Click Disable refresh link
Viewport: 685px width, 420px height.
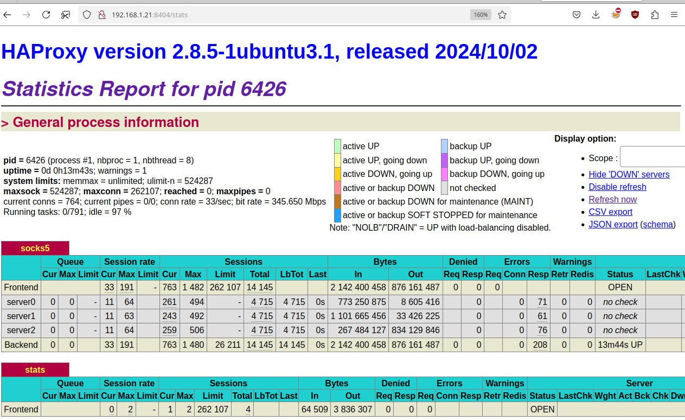pos(617,187)
